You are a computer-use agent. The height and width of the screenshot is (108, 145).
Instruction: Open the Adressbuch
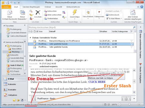112,15
